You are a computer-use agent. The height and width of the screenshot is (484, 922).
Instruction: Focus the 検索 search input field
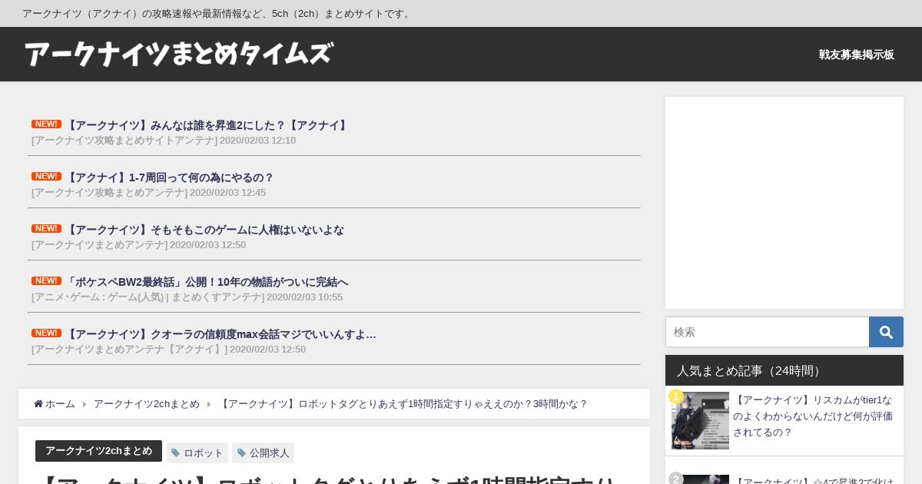point(768,332)
